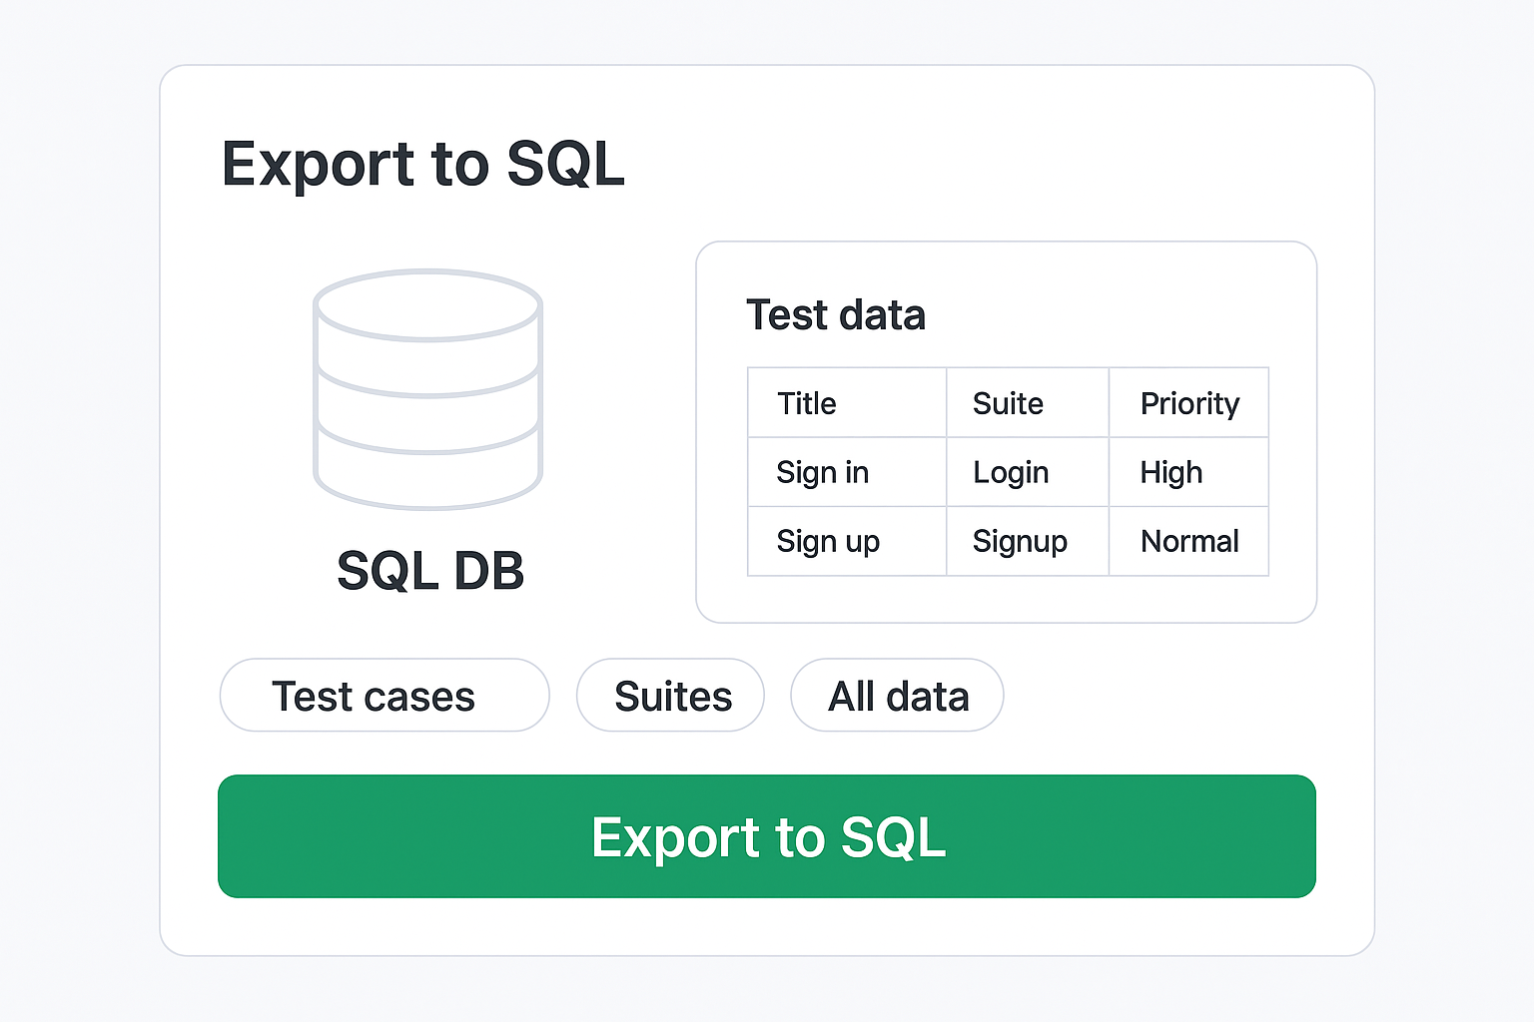The width and height of the screenshot is (1534, 1022).
Task: Click the SQL DB label under the database
Action: (x=430, y=571)
